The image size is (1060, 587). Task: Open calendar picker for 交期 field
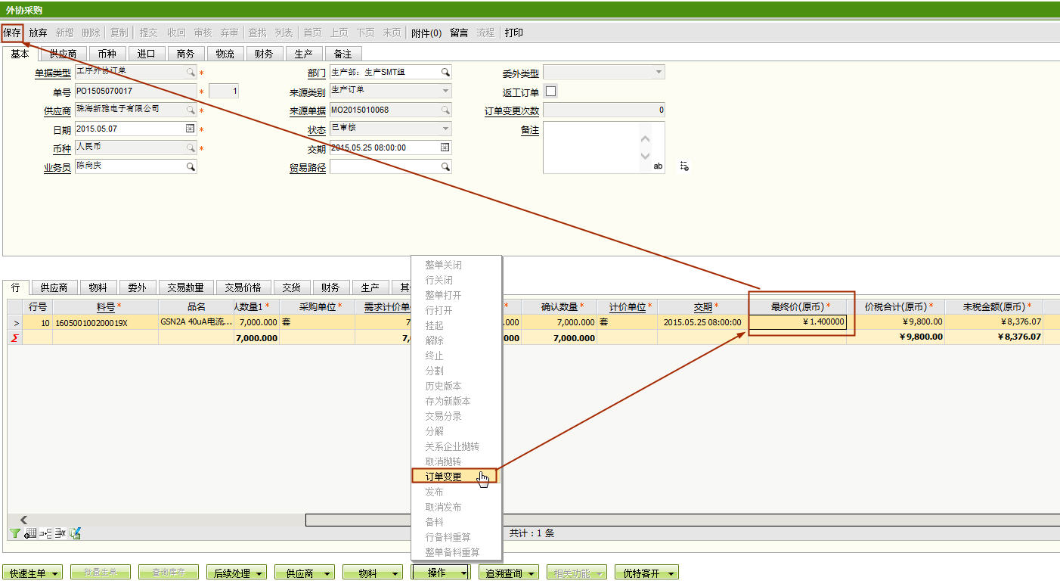tap(445, 148)
